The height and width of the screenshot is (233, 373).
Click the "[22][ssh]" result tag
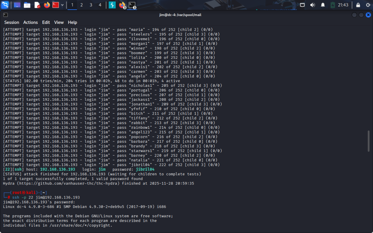[13, 169]
